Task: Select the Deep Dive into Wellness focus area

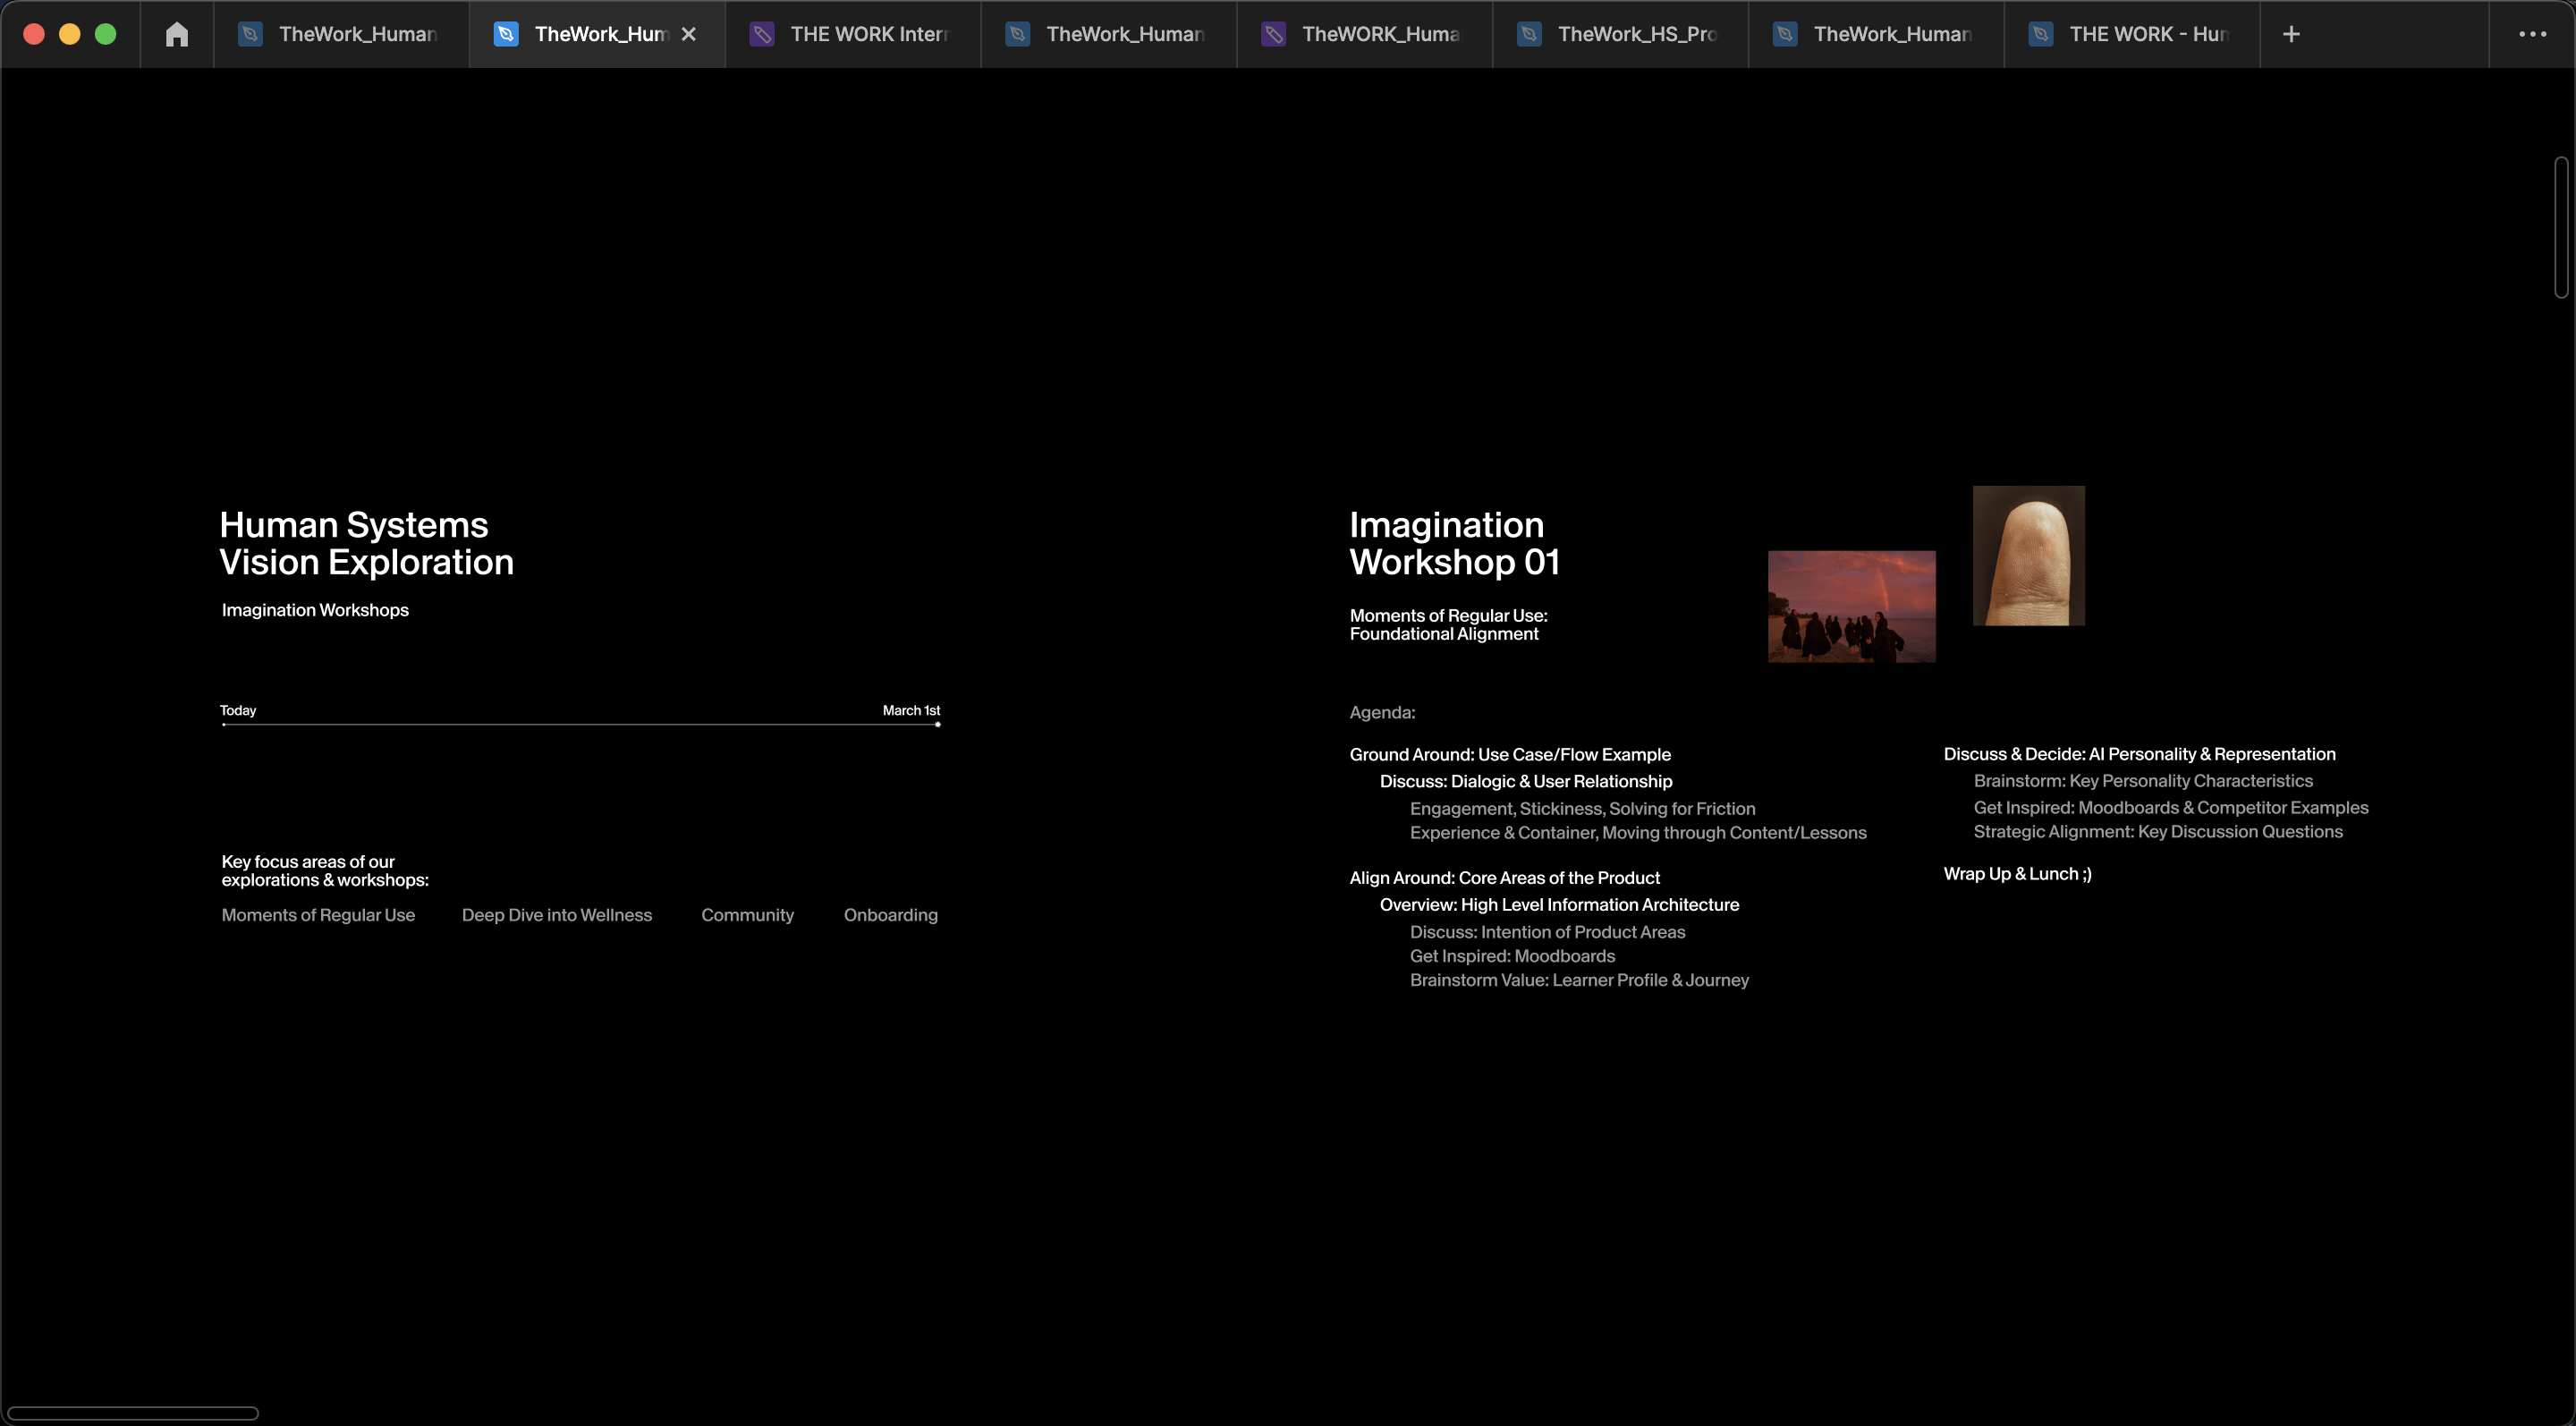Action: [557, 914]
